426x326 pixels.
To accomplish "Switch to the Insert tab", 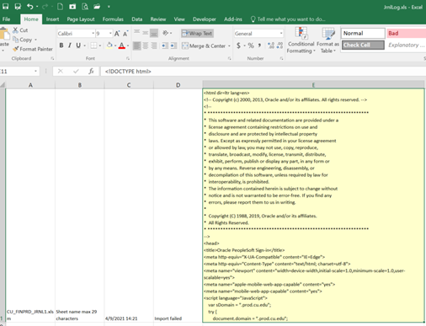I will click(x=52, y=19).
